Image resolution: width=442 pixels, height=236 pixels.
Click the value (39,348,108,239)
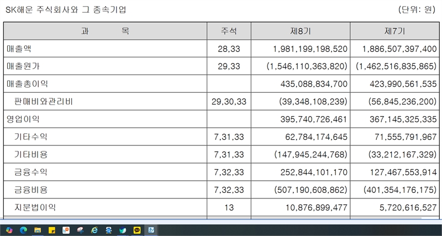(313, 102)
